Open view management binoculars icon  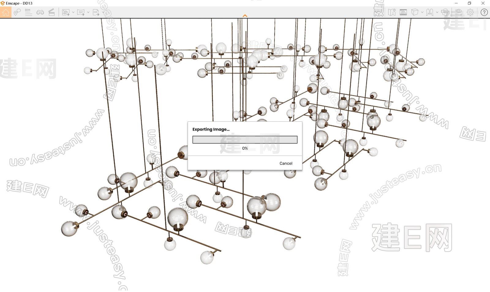(x=40, y=12)
